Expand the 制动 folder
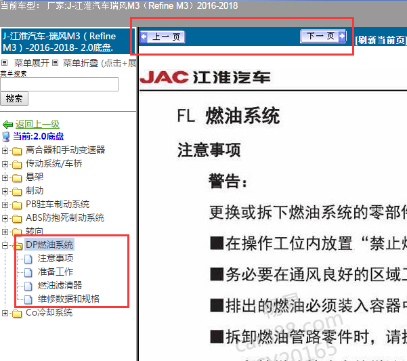Viewport: 407px width, 361px height. pyautogui.click(x=5, y=191)
